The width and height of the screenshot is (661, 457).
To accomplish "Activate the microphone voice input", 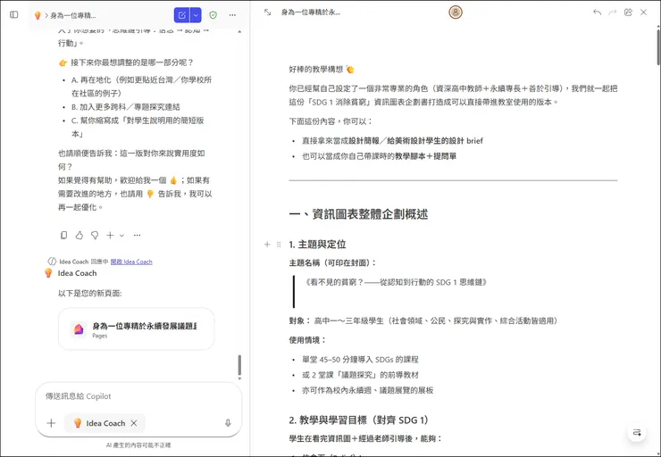I will (x=228, y=423).
